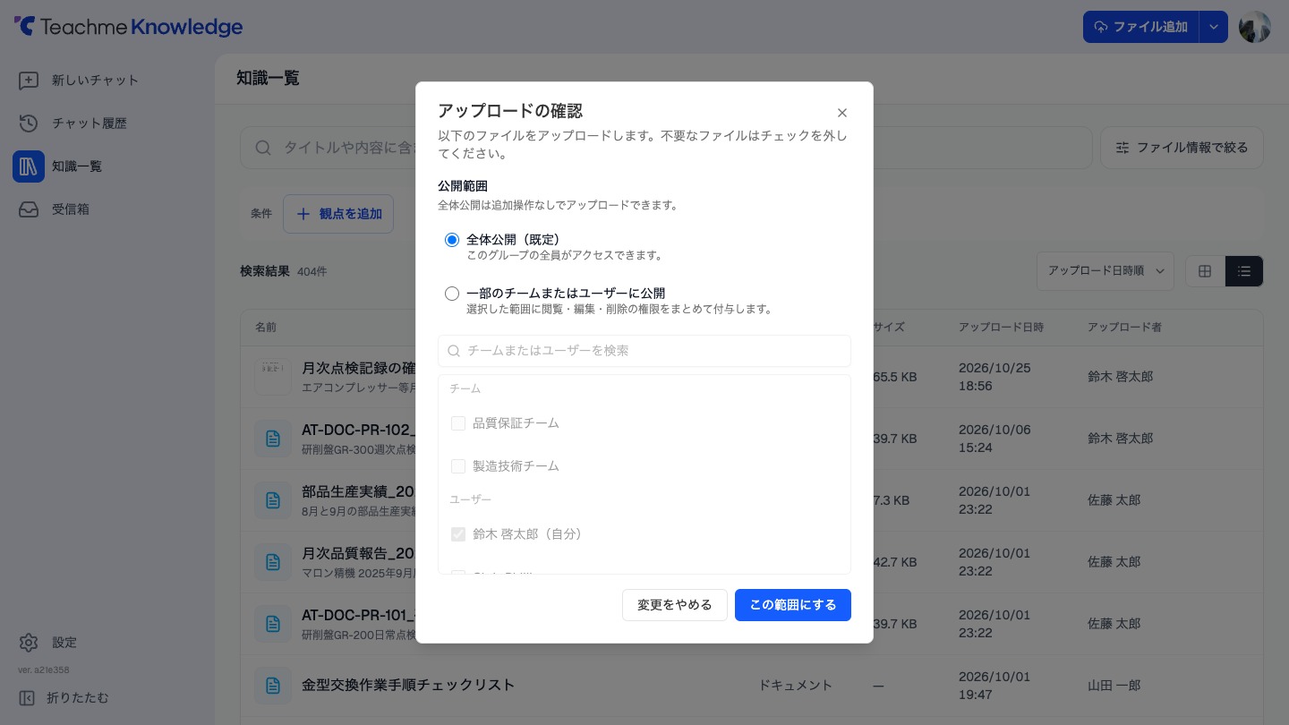Image resolution: width=1289 pixels, height=725 pixels.
Task: Open the user avatar menu
Action: pos(1255,27)
